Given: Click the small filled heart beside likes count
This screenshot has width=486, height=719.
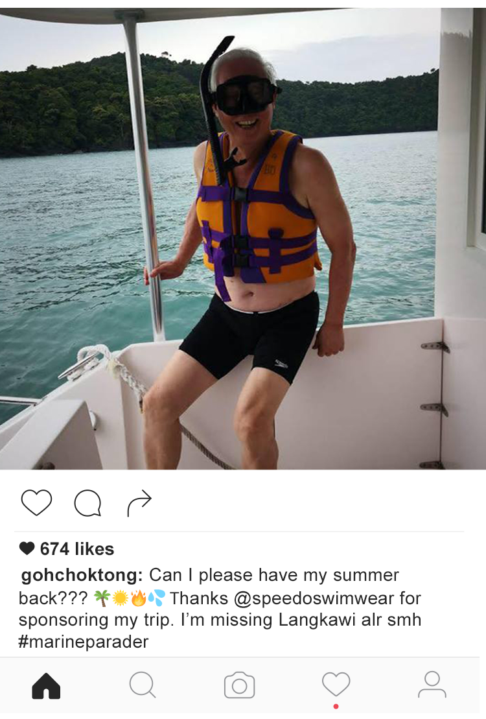Looking at the screenshot, I should [27, 549].
